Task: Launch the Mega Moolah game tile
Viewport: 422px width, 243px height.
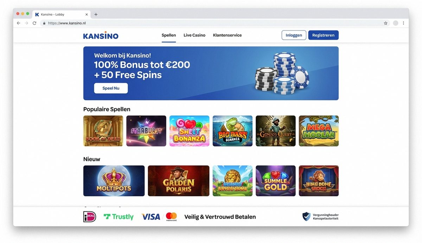Action: pyautogui.click(x=319, y=131)
